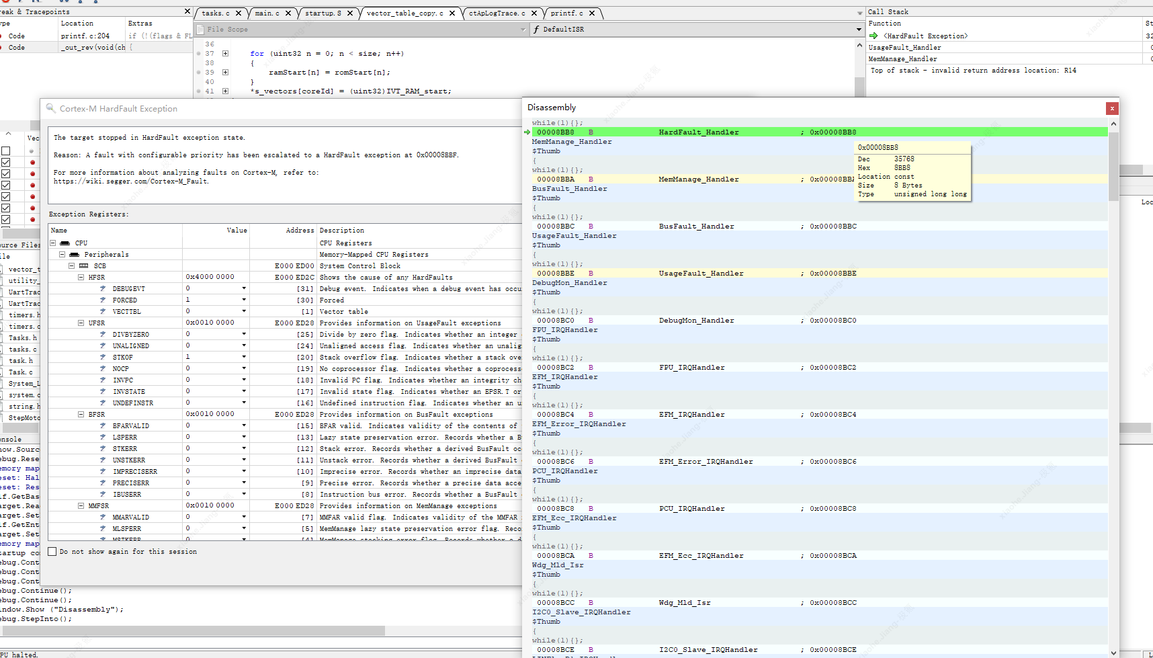The image size is (1153, 658).
Task: Switch to the ctApLogTrace.c tab
Action: click(x=497, y=13)
